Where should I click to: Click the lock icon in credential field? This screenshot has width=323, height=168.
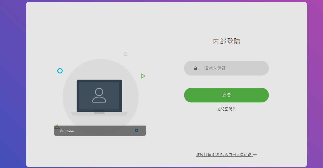196,68
